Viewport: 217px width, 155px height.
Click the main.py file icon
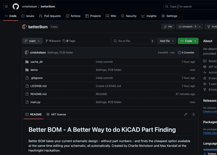point(27,102)
